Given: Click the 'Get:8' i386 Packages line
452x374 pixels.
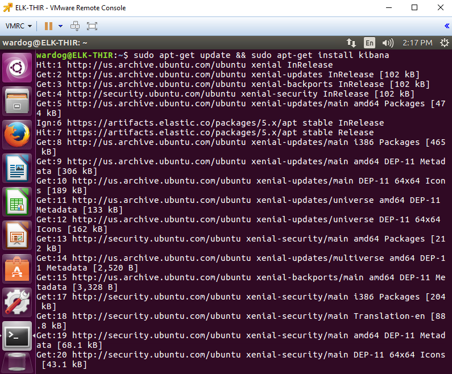Looking at the screenshot, I should [241, 147].
